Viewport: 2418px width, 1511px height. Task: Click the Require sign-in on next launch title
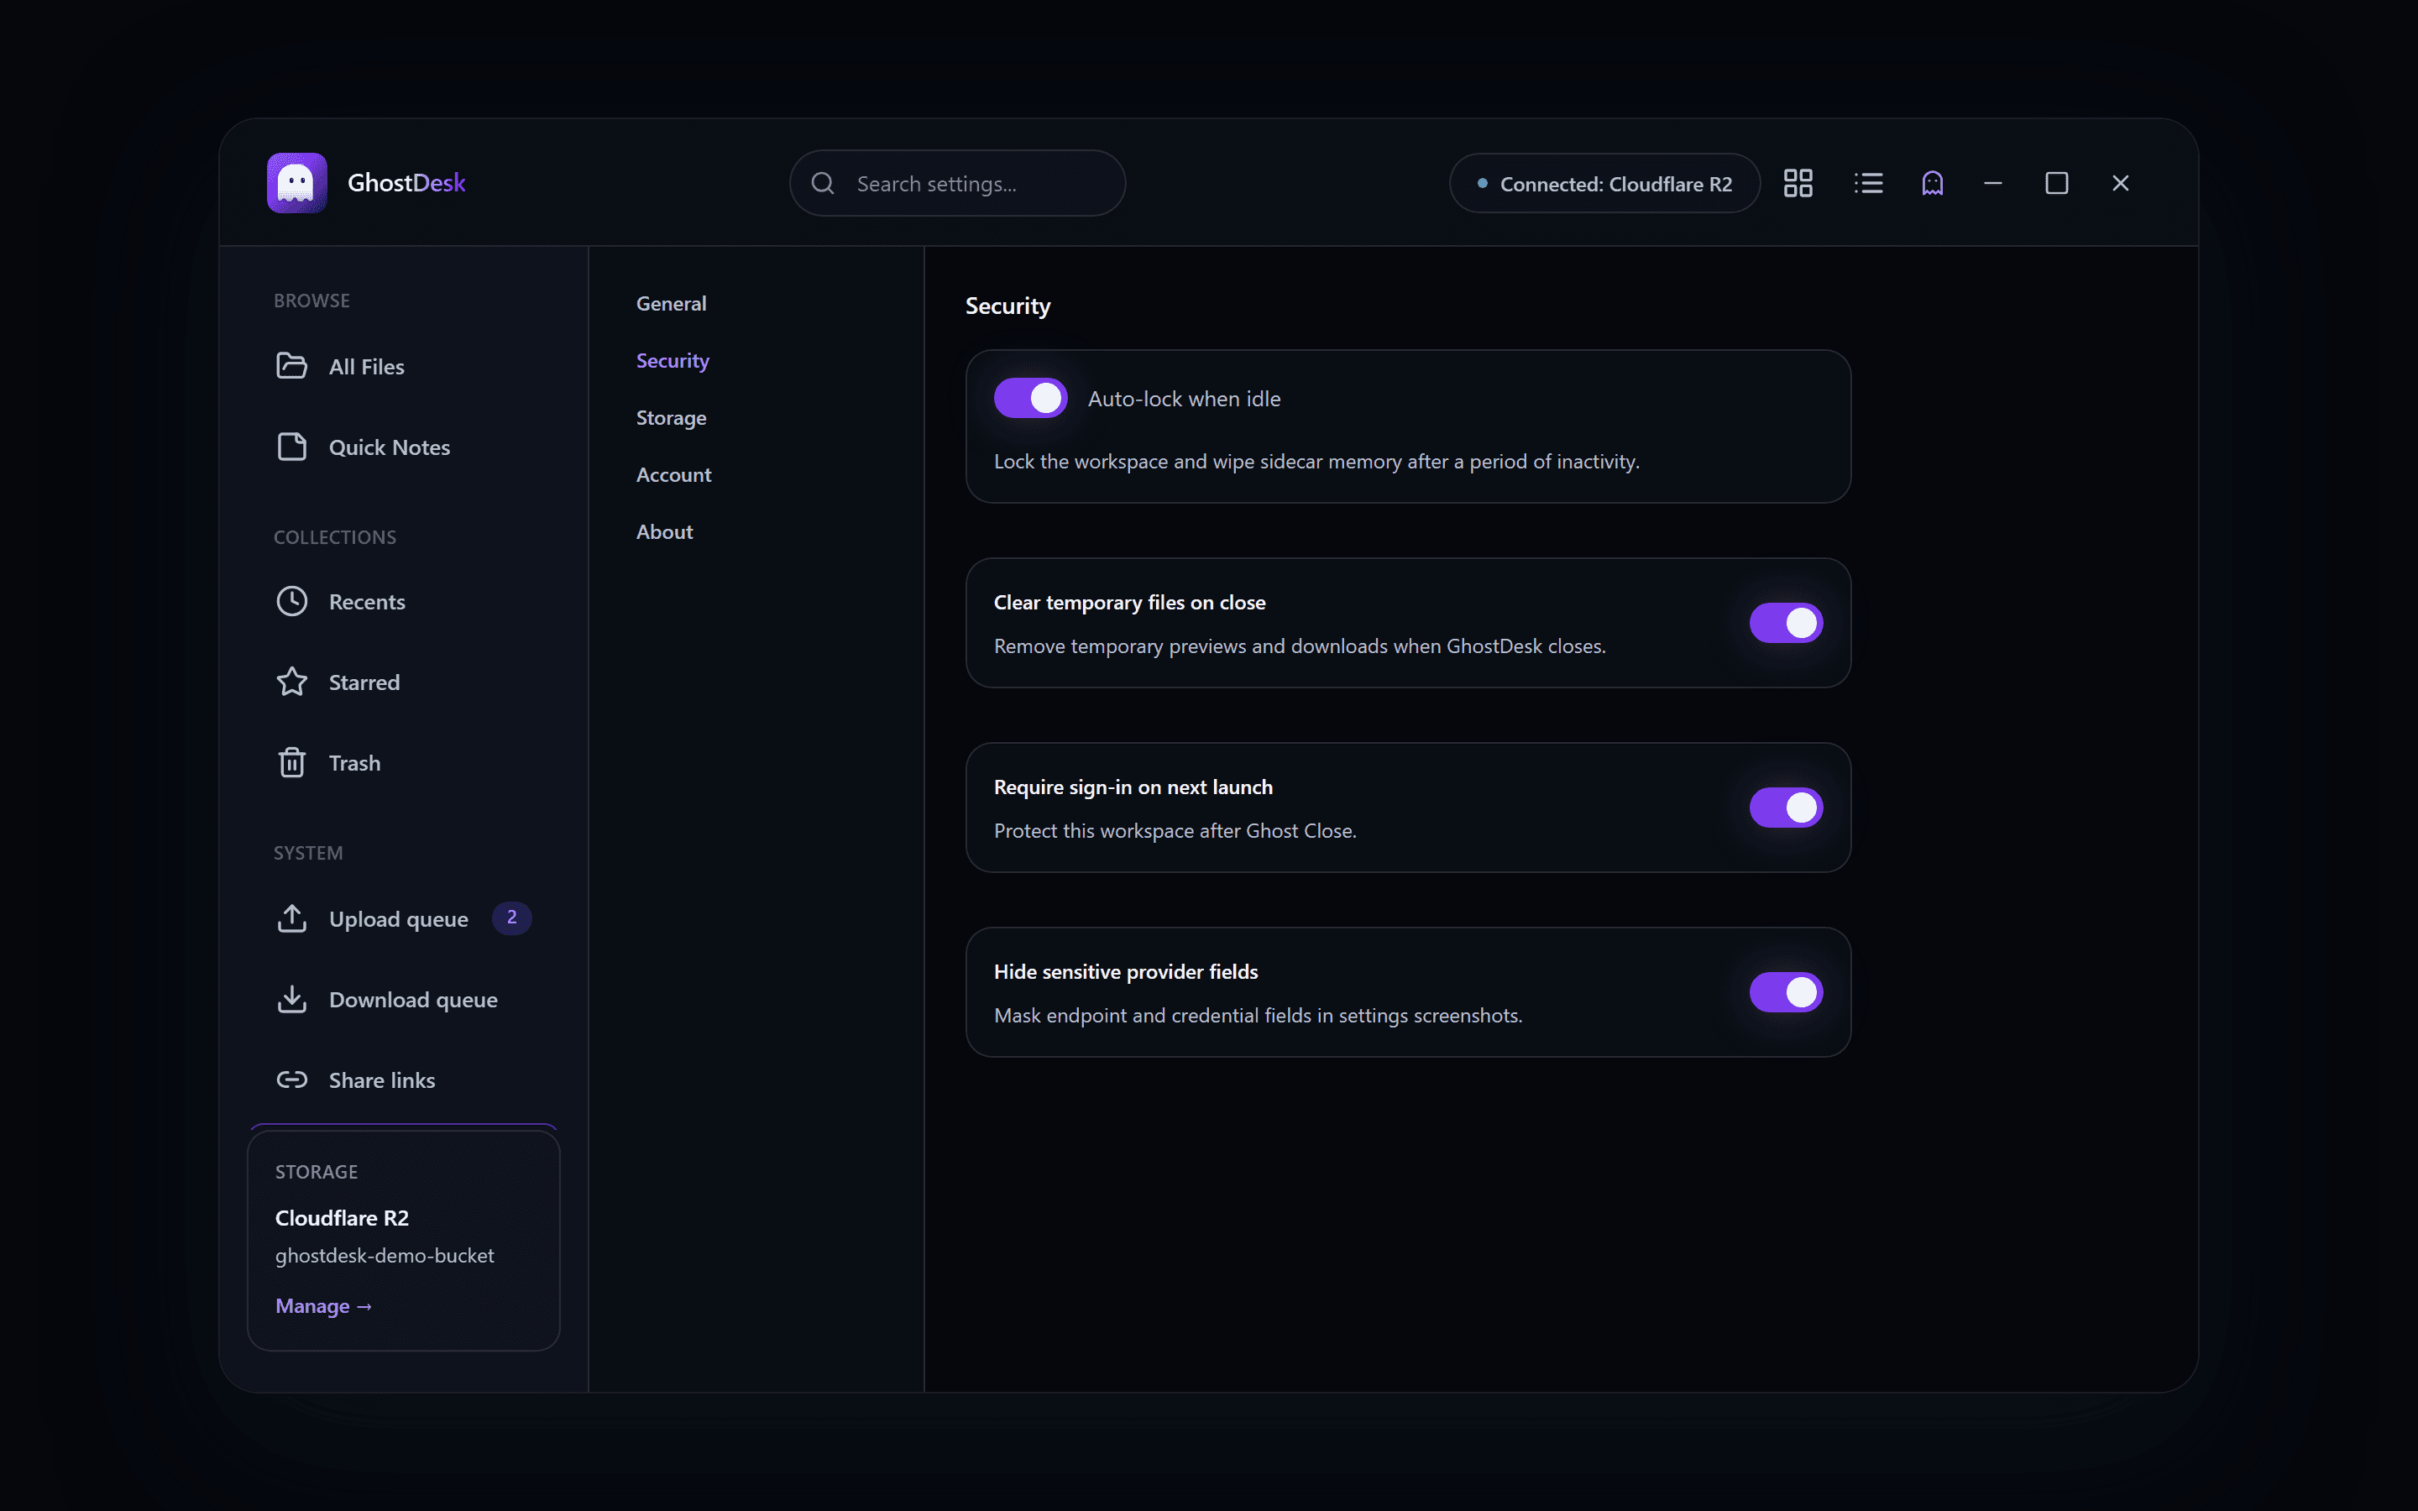coord(1133,787)
